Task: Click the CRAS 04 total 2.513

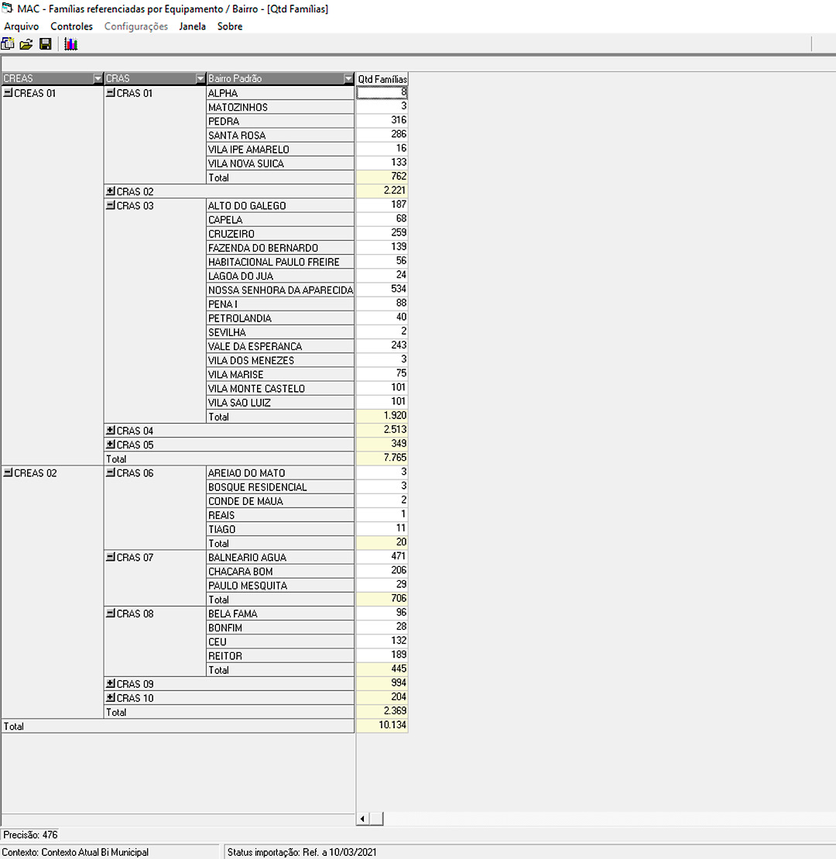Action: (382, 429)
